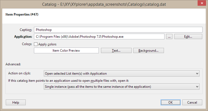Click the Catalog title bar
This screenshot has height=111, width=208.
[x=103, y=4]
